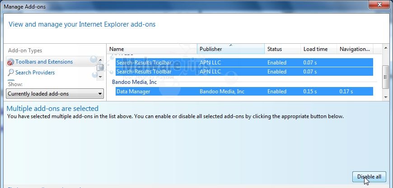Click add-on types list scroll up arrow
This screenshot has height=188, width=393.
click(x=100, y=60)
